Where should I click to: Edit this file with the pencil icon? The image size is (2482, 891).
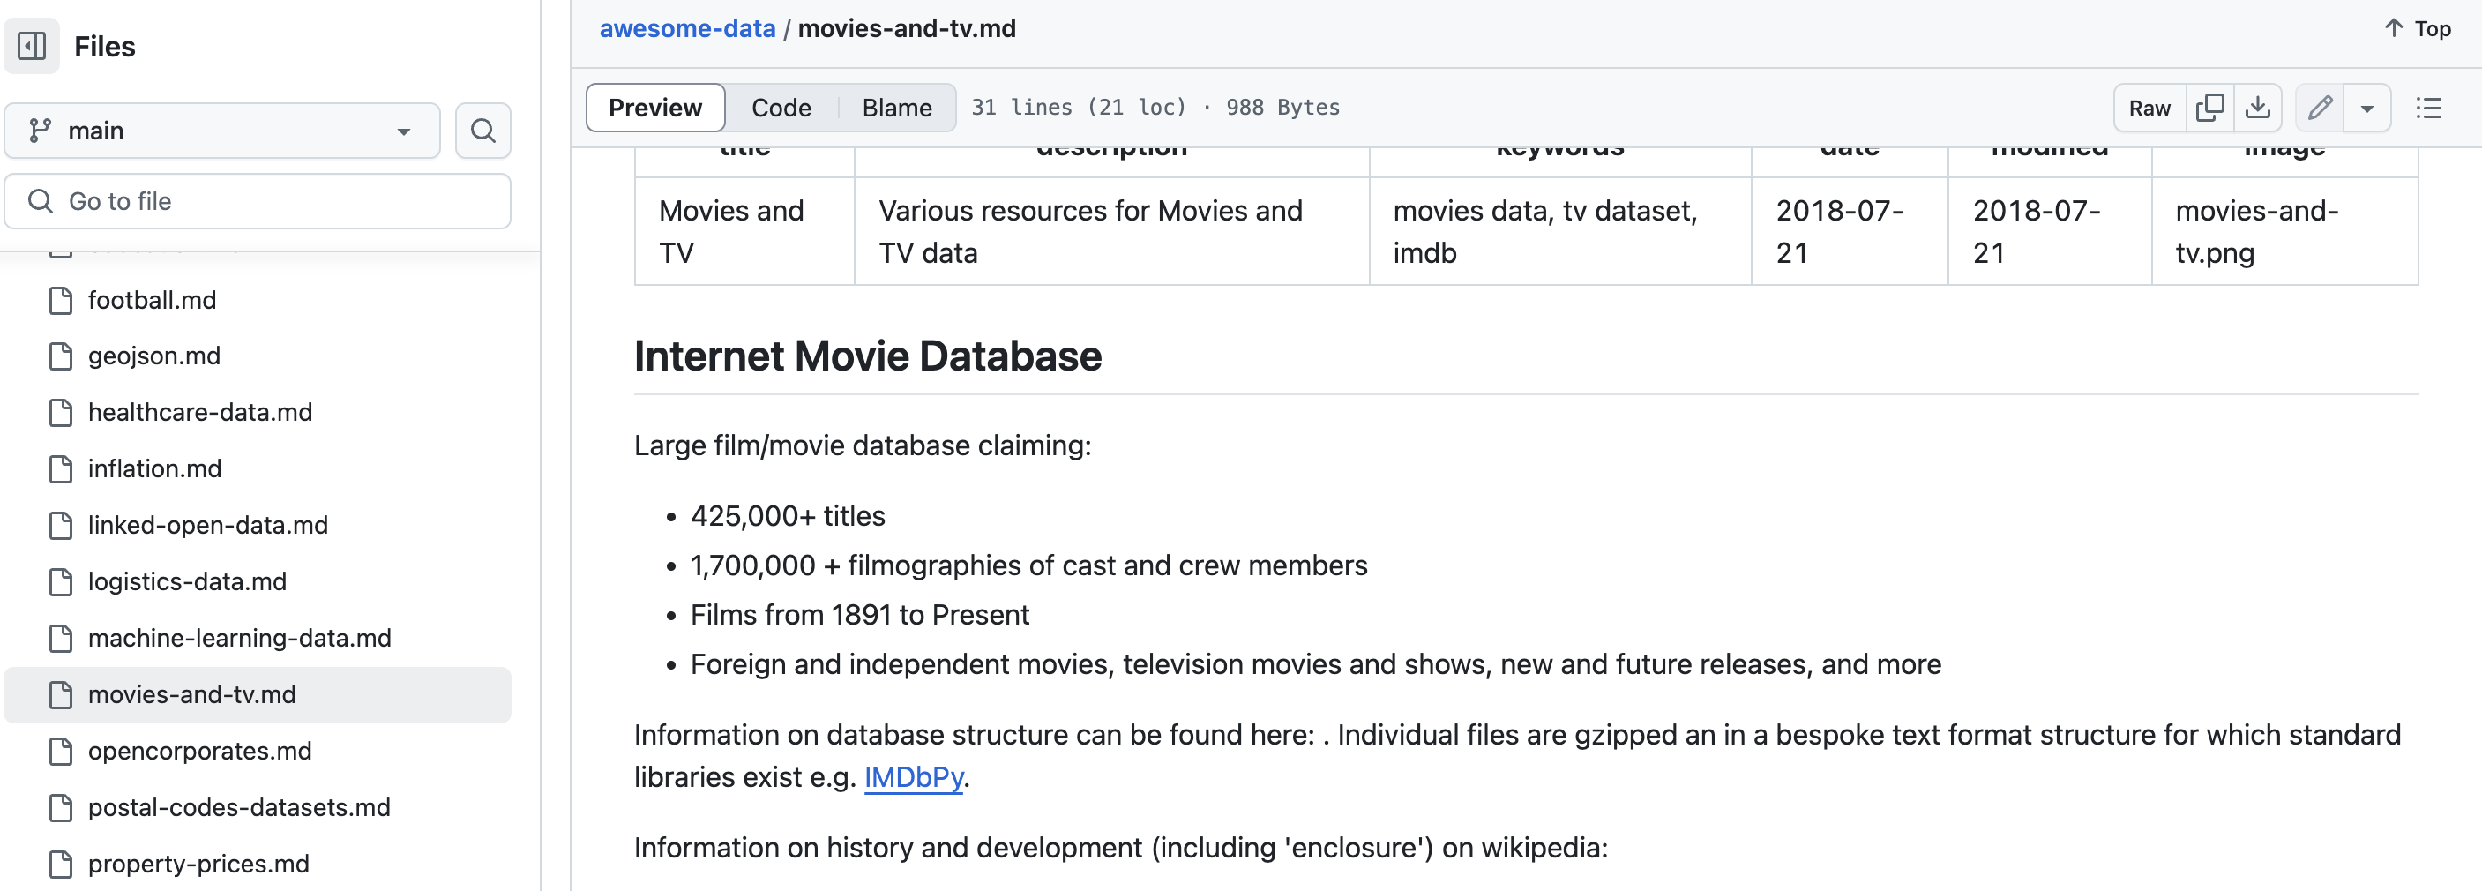2320,108
